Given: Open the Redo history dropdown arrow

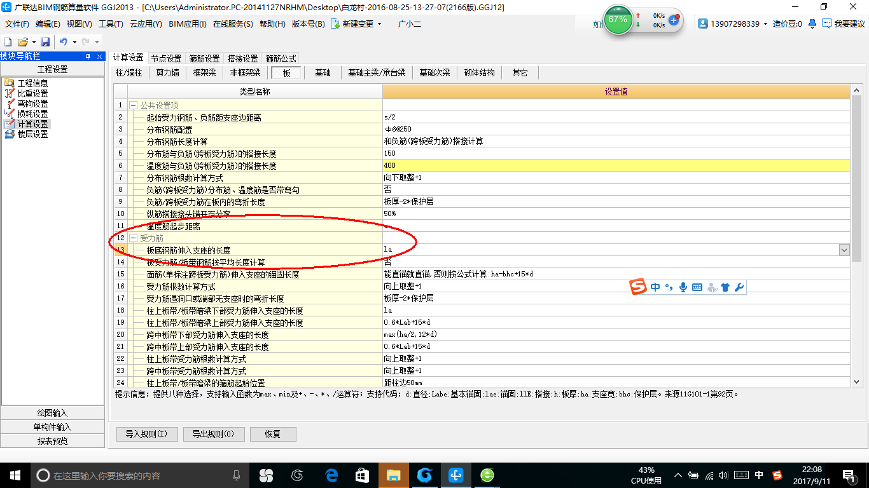Looking at the screenshot, I should [97, 42].
